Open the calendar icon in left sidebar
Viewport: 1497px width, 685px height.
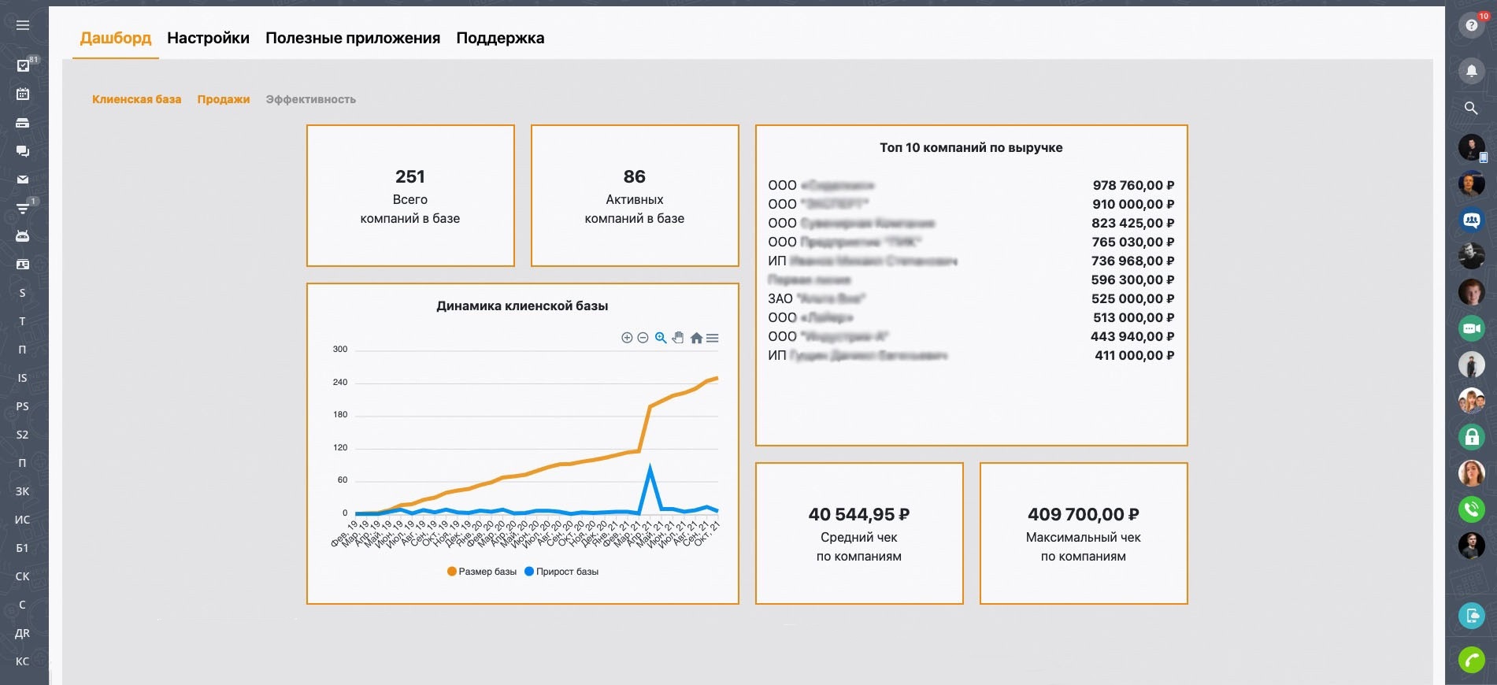[23, 94]
